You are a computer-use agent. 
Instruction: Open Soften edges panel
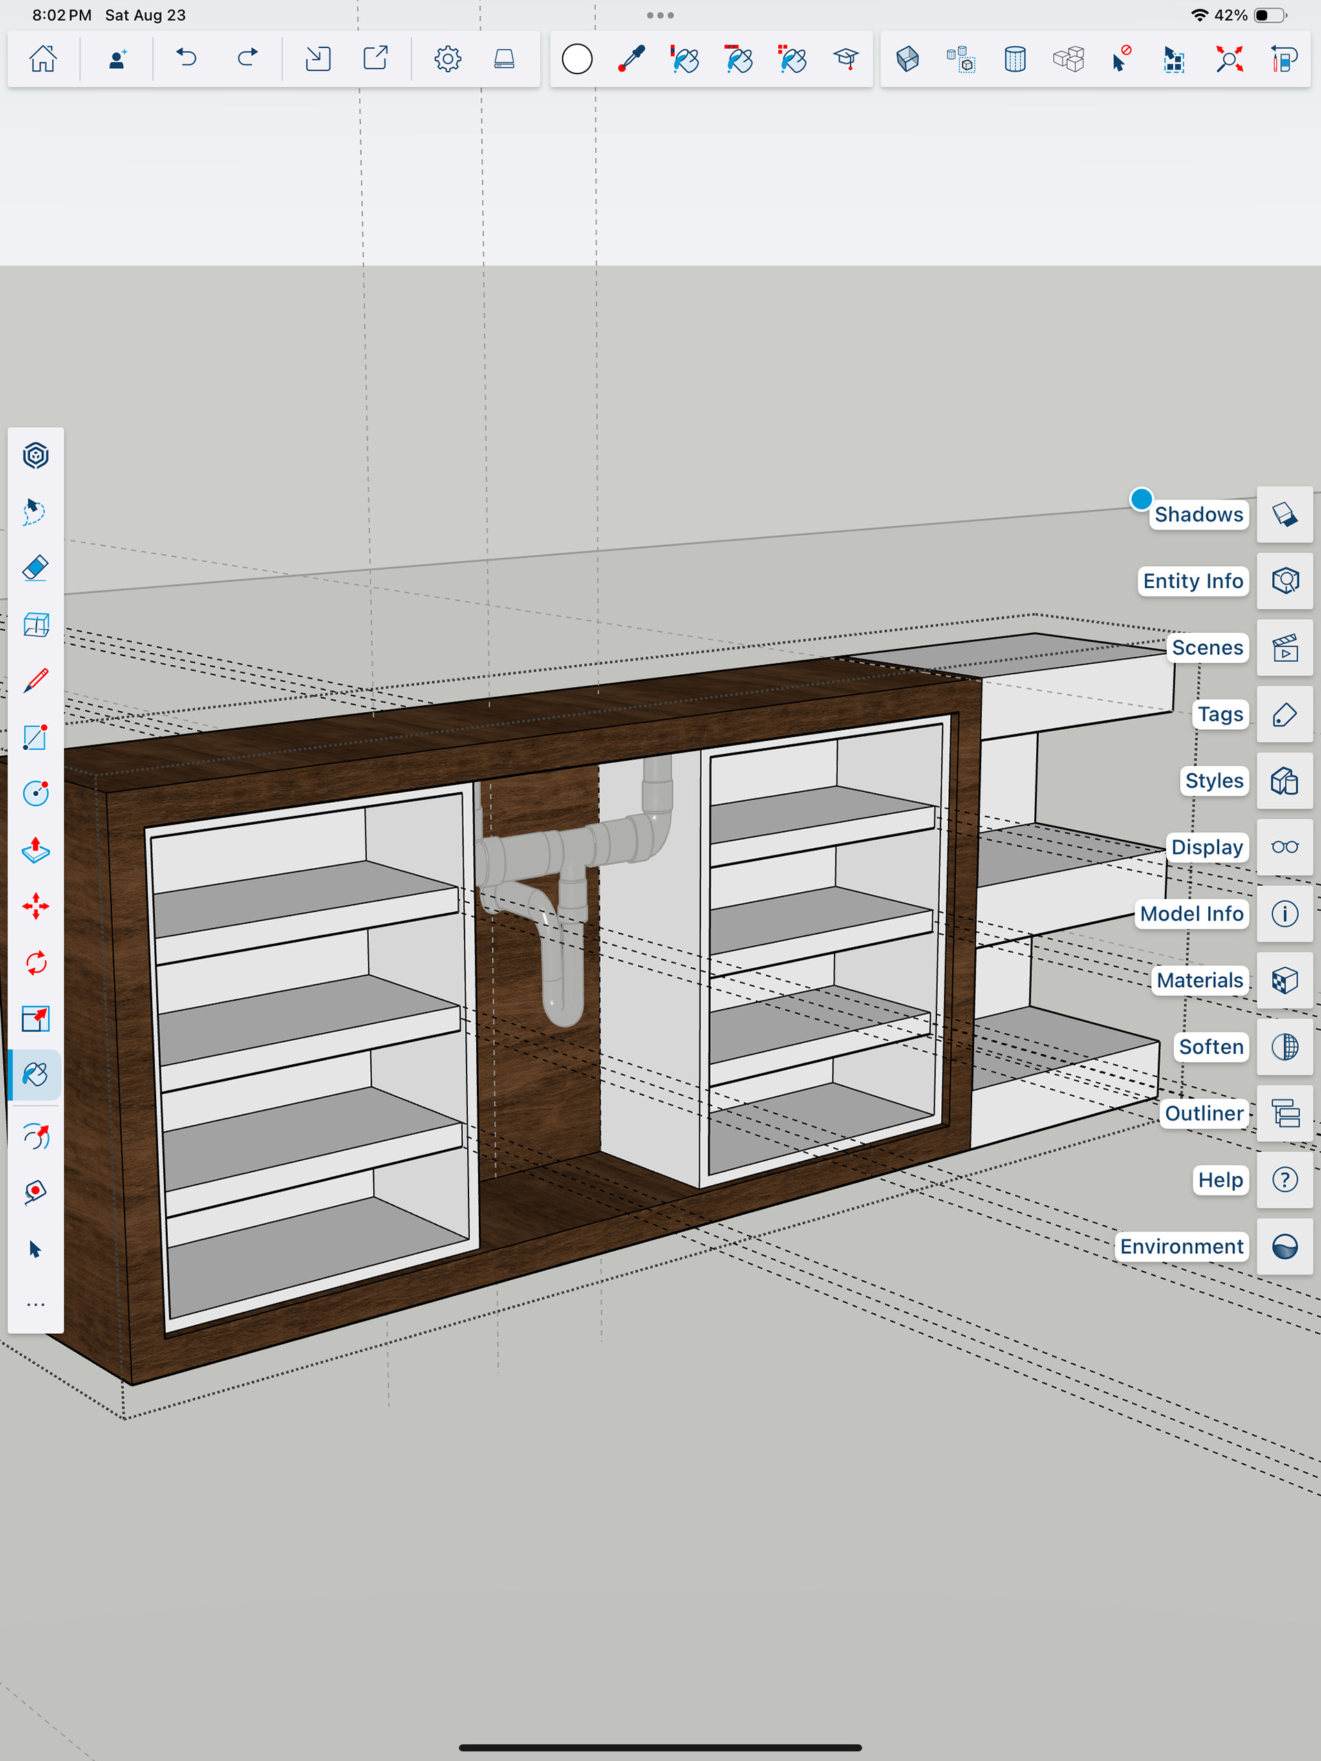coord(1285,1047)
